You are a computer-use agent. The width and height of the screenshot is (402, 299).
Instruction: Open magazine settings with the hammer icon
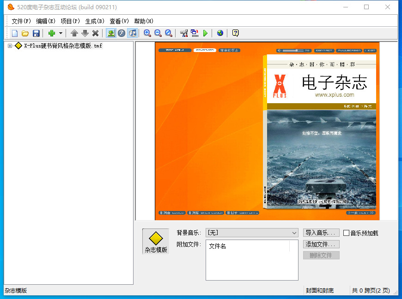184,33
